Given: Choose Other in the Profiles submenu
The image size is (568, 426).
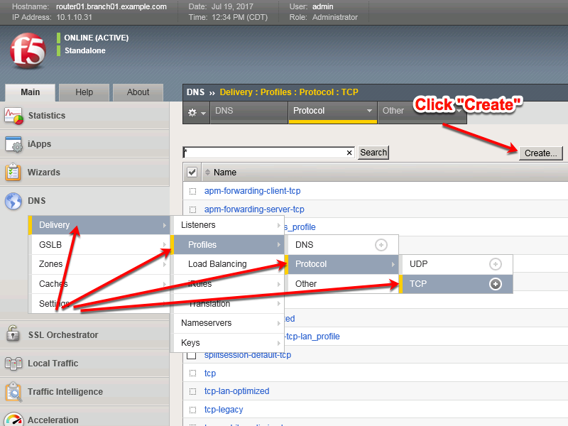Looking at the screenshot, I should tap(343, 284).
